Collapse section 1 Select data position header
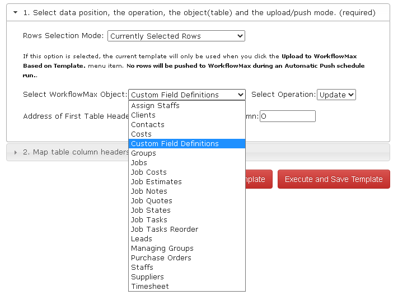 [x=198, y=13]
